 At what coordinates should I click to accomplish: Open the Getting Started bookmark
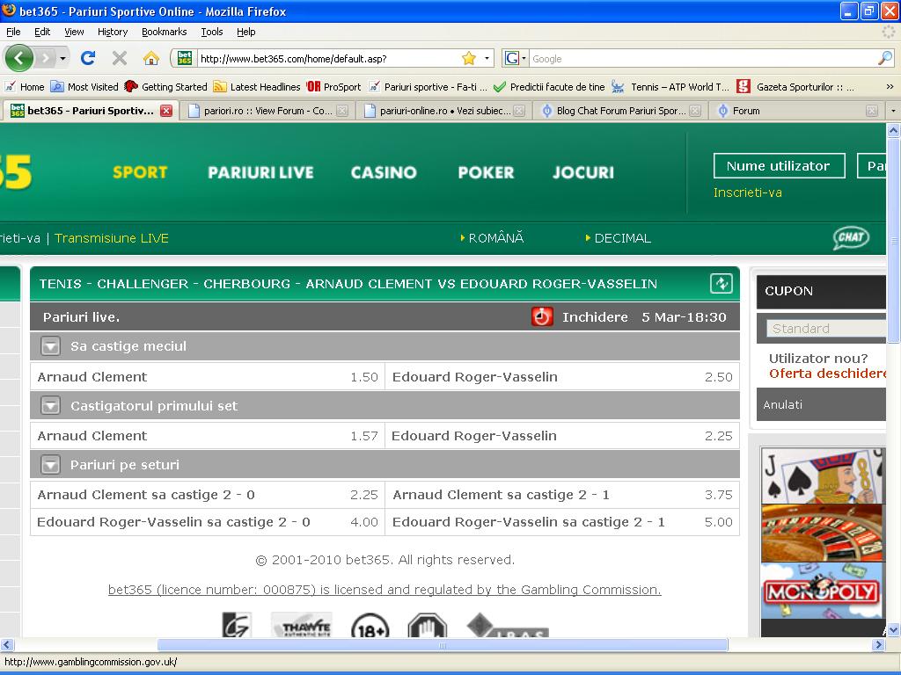pos(165,87)
